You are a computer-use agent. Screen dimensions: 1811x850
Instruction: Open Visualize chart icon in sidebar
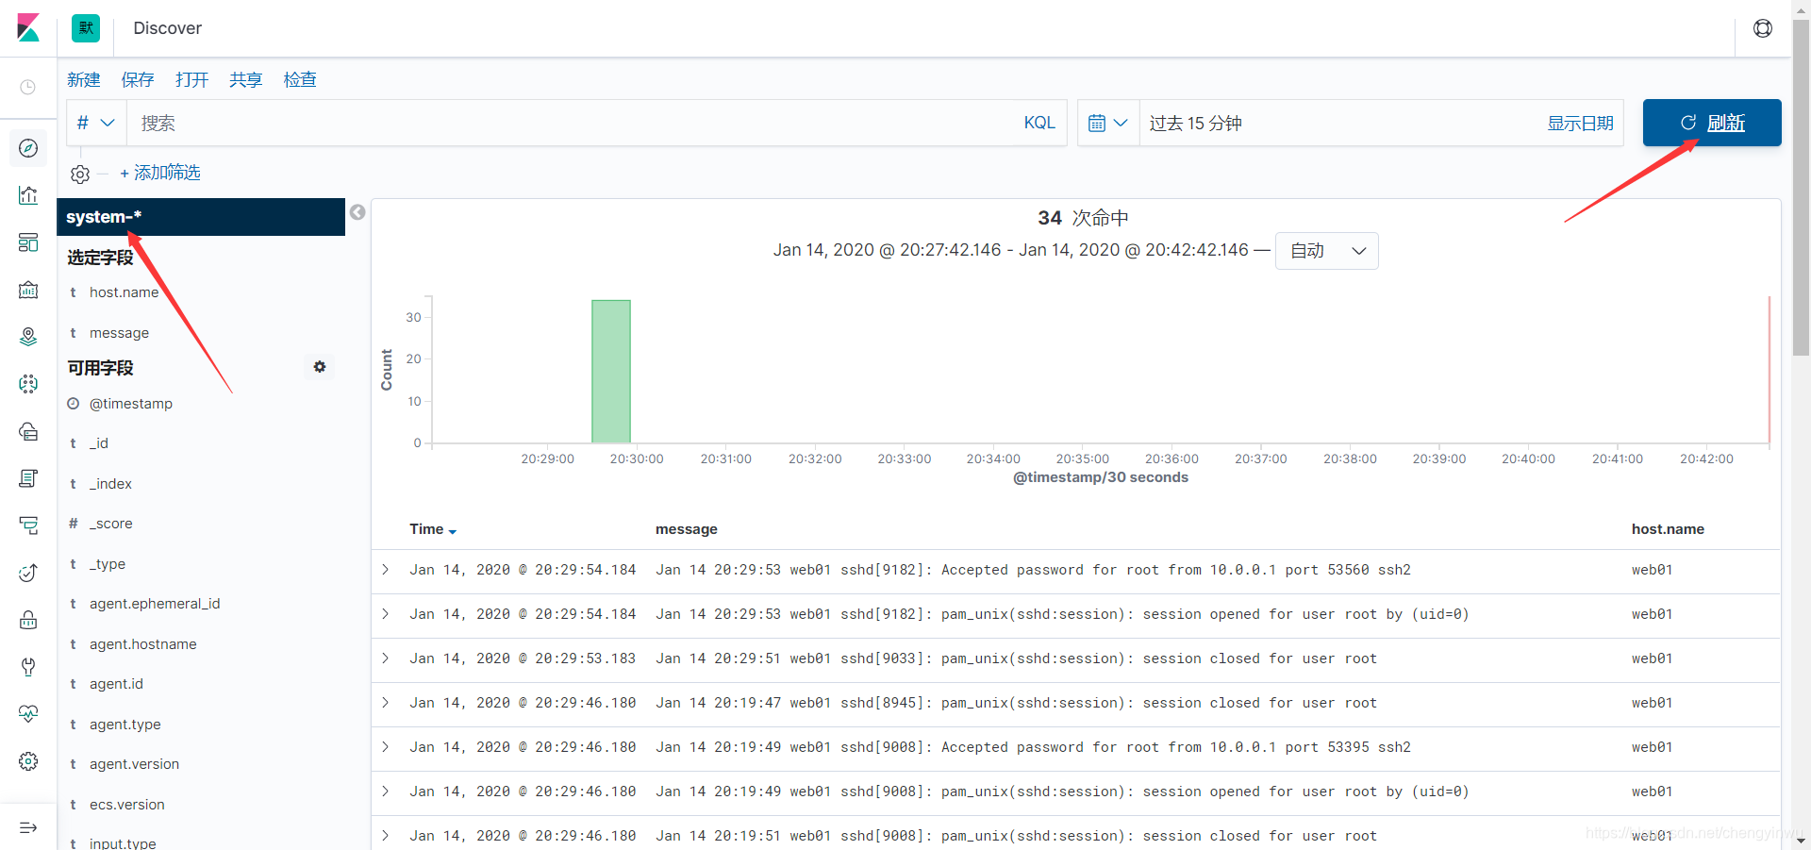click(x=28, y=195)
